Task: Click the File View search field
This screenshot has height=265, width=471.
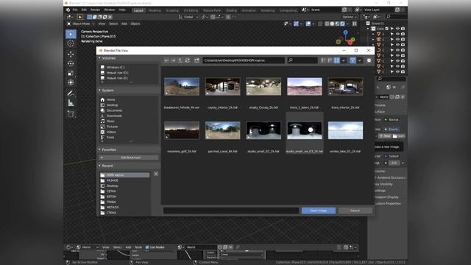Action: pyautogui.click(x=302, y=60)
